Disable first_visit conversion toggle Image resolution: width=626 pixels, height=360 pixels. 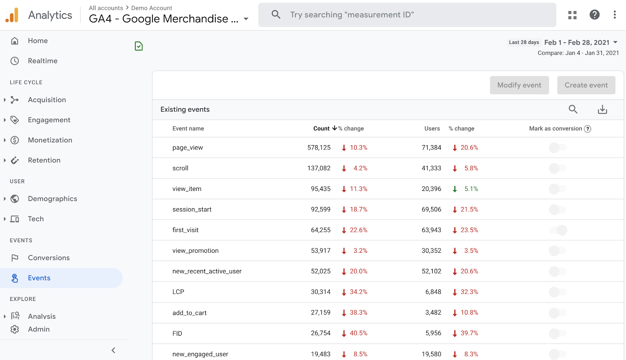(558, 230)
